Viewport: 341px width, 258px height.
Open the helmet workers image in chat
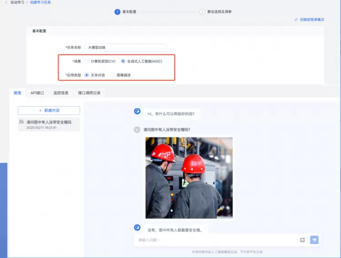(189, 178)
